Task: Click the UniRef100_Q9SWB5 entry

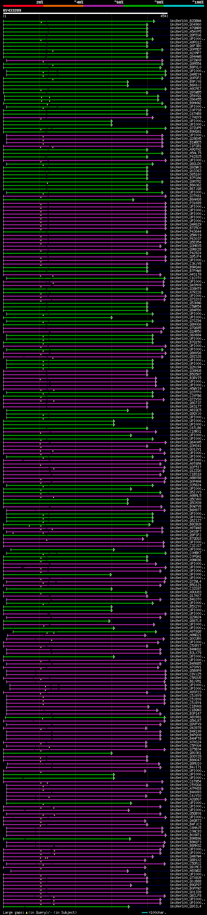Action: [186, 93]
